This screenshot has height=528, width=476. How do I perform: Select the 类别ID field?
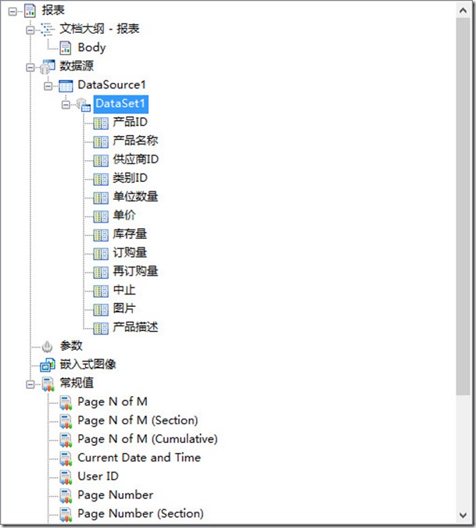tap(130, 178)
